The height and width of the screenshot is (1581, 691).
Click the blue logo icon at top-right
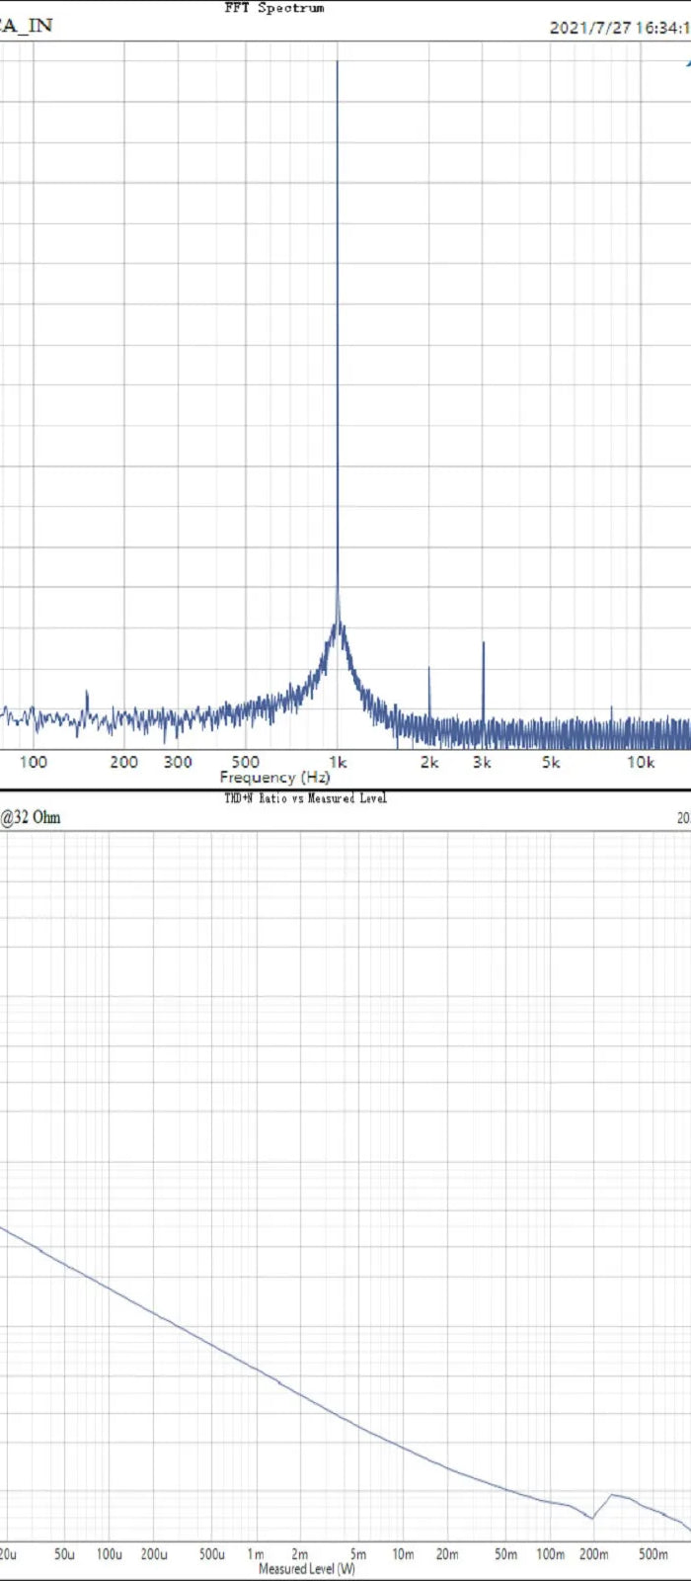[x=685, y=61]
